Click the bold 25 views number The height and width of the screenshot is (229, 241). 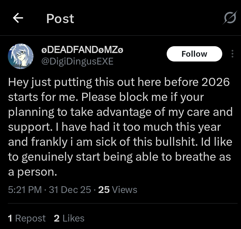[104, 190]
